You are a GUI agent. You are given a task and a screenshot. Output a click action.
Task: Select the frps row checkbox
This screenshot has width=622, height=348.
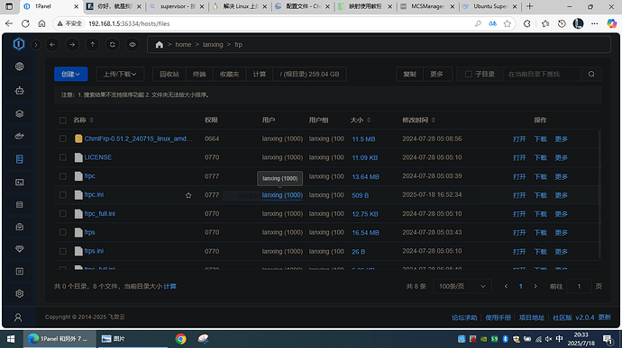tap(63, 232)
